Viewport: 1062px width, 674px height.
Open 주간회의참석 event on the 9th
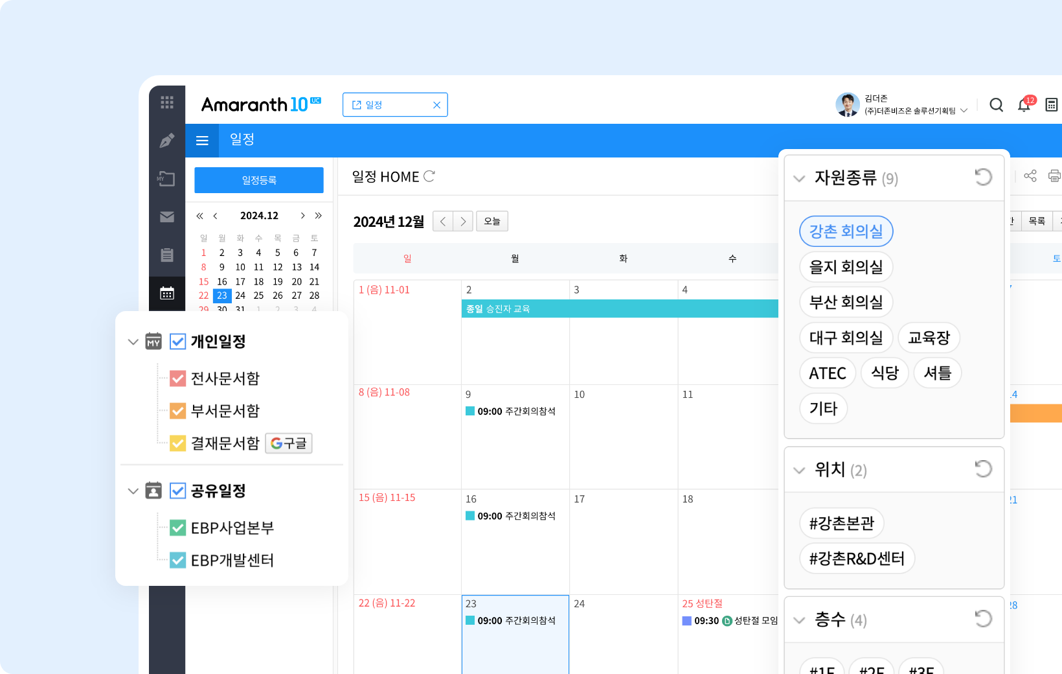[510, 412]
